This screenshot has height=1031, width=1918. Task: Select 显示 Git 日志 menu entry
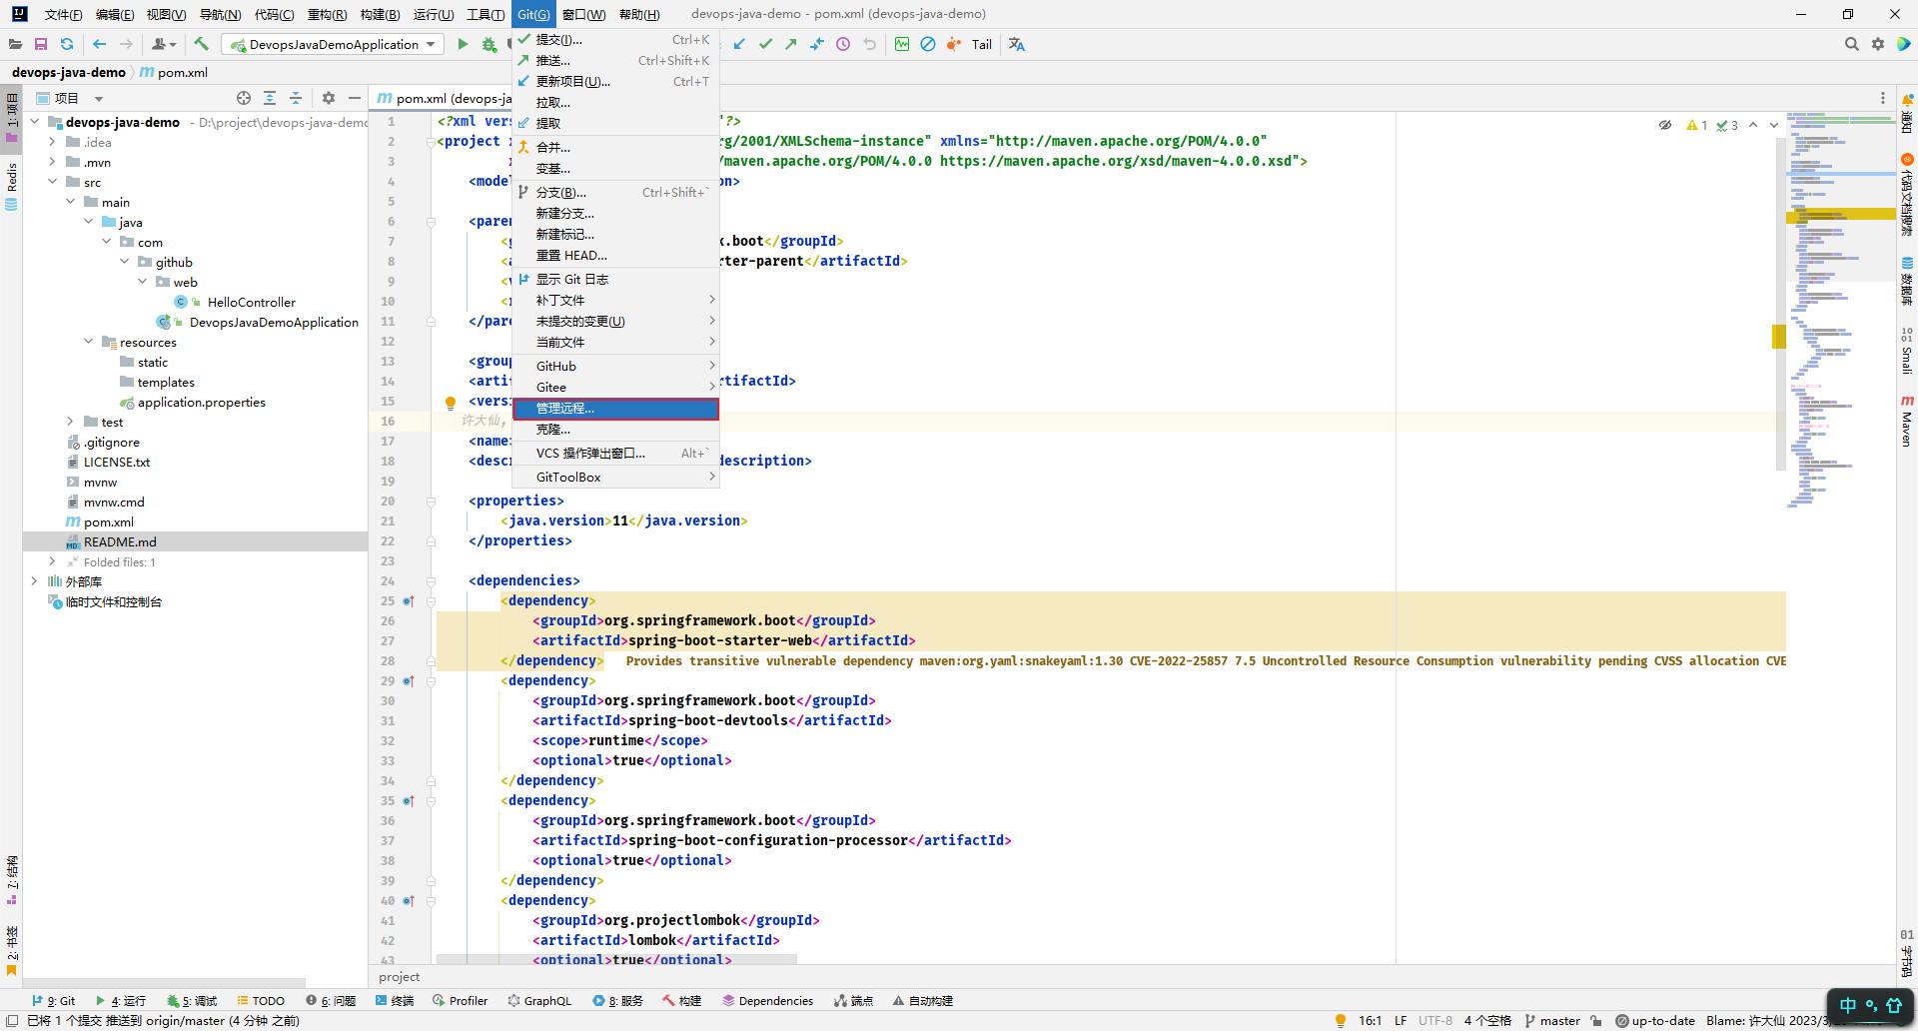616,279
